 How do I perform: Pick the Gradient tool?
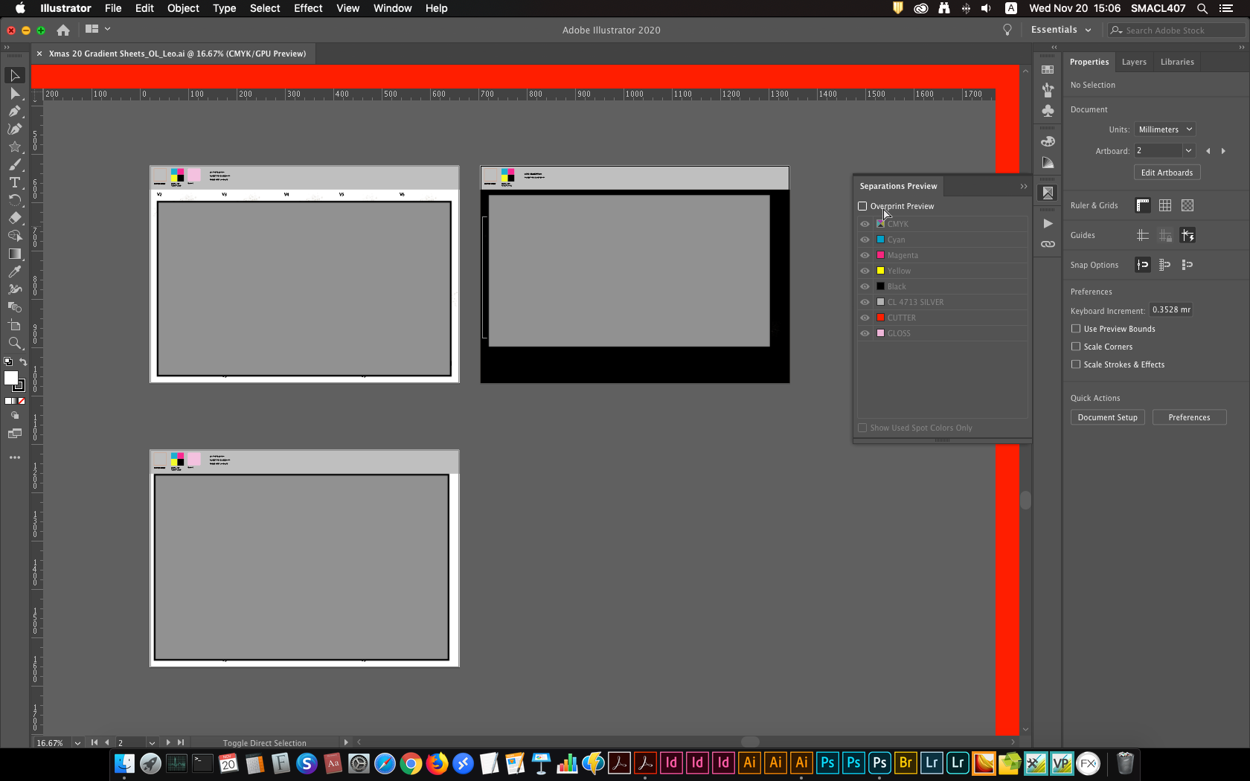(15, 254)
